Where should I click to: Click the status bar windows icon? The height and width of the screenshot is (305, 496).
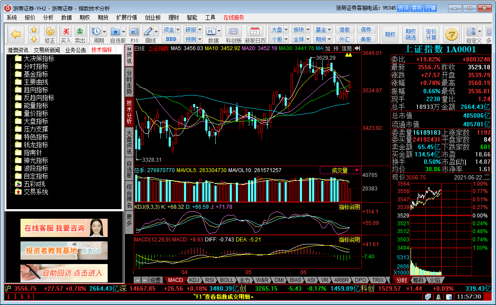(x=428, y=297)
